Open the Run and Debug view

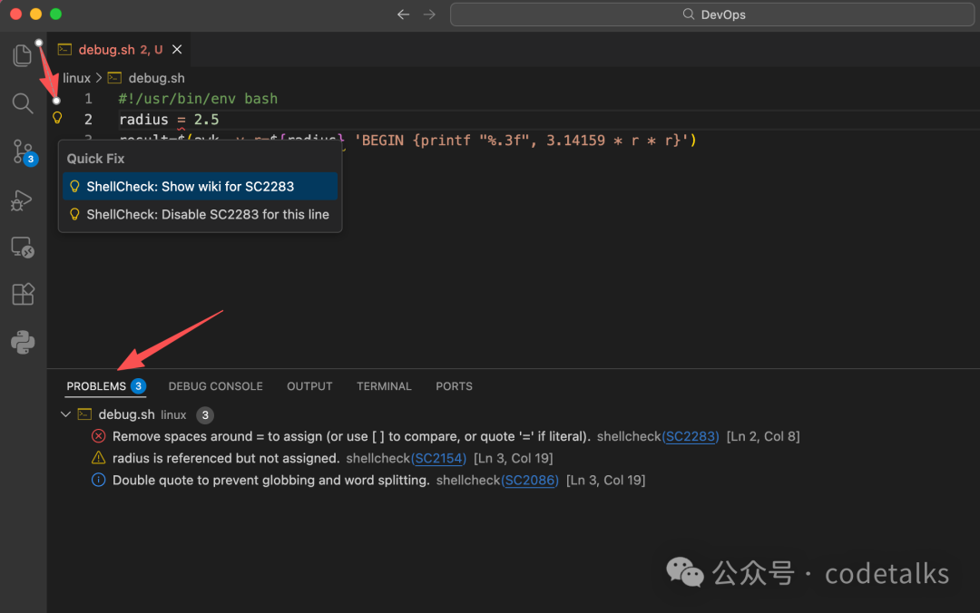click(x=22, y=200)
